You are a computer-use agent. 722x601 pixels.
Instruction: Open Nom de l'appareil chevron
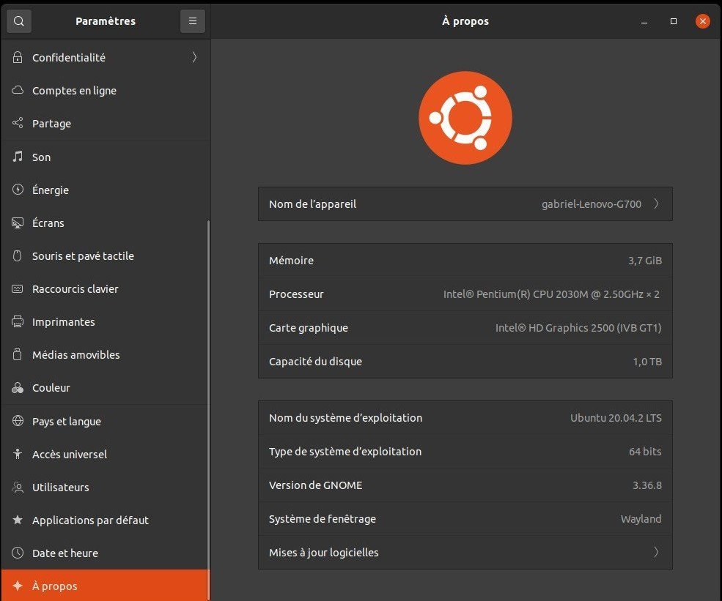(x=656, y=204)
